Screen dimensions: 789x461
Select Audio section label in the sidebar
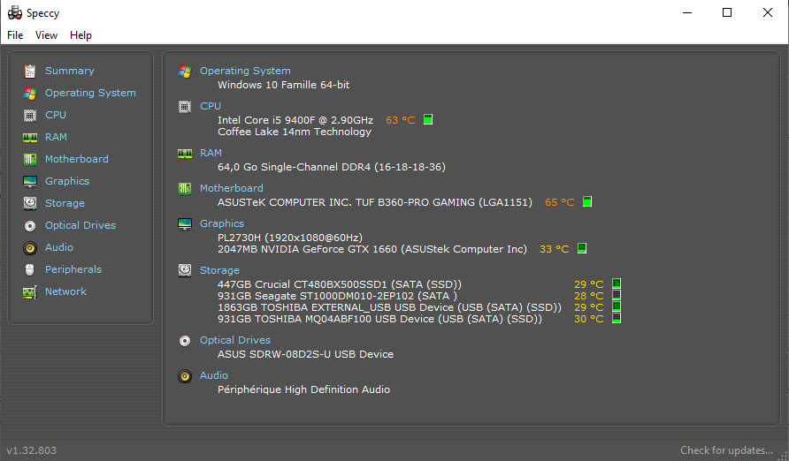point(59,247)
